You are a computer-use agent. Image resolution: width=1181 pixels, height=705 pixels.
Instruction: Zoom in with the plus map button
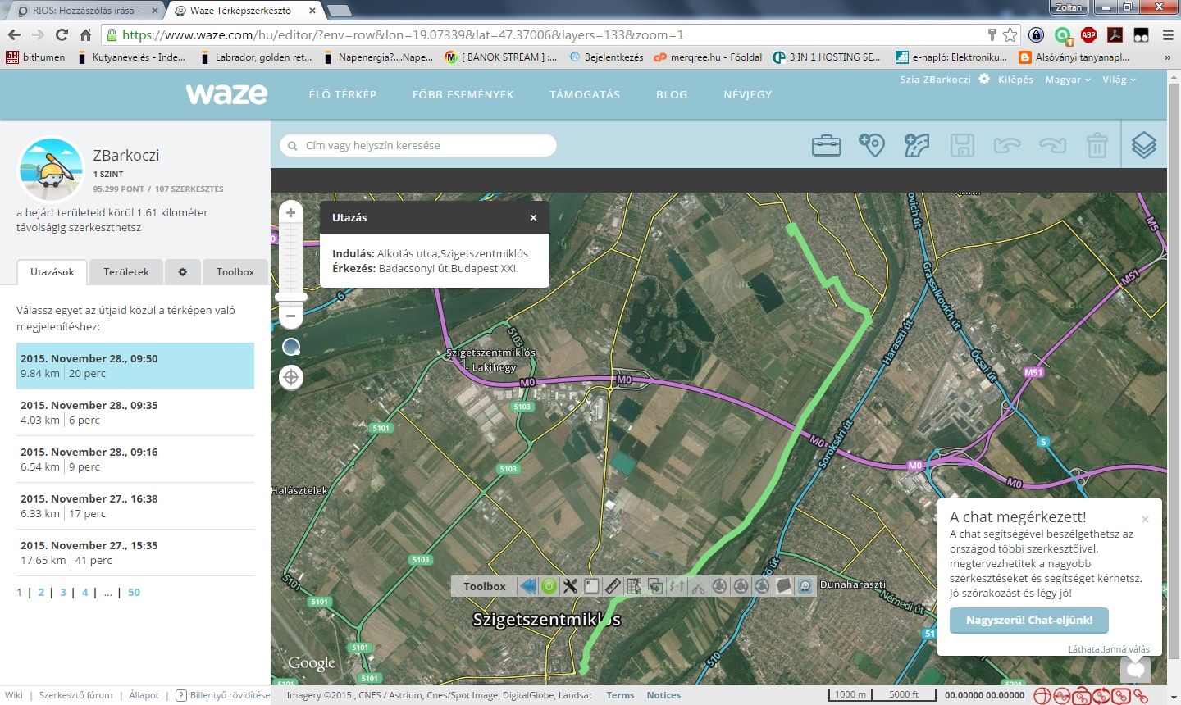(x=290, y=213)
